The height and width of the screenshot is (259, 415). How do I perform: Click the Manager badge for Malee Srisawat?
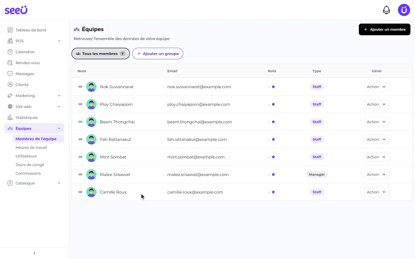[x=317, y=174]
